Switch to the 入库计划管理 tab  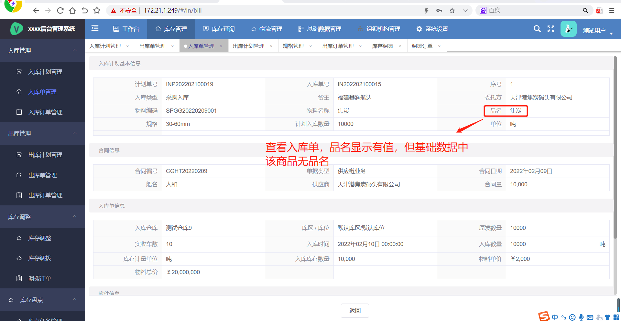tap(105, 46)
